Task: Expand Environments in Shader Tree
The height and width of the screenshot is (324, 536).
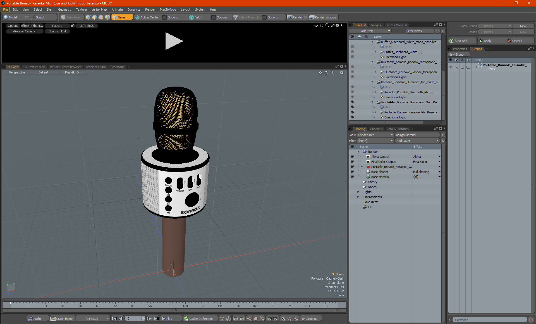Action: [358, 197]
